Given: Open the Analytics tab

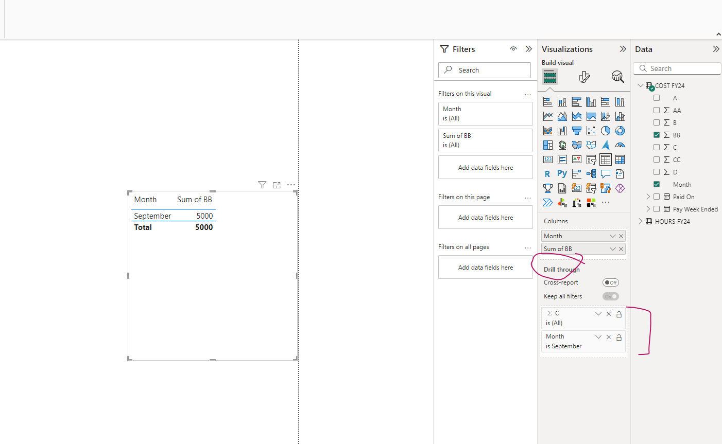Looking at the screenshot, I should 617,77.
